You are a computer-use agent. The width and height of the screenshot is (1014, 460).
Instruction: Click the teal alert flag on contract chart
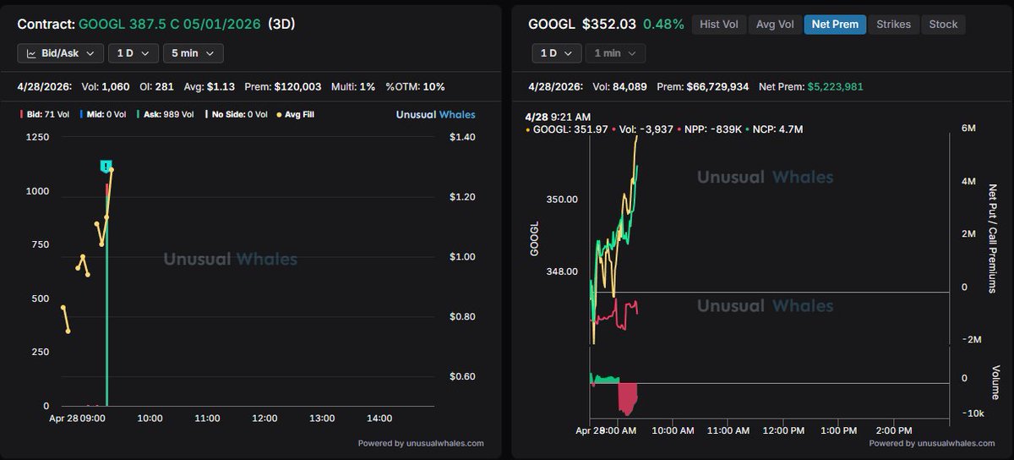pyautogui.click(x=106, y=166)
